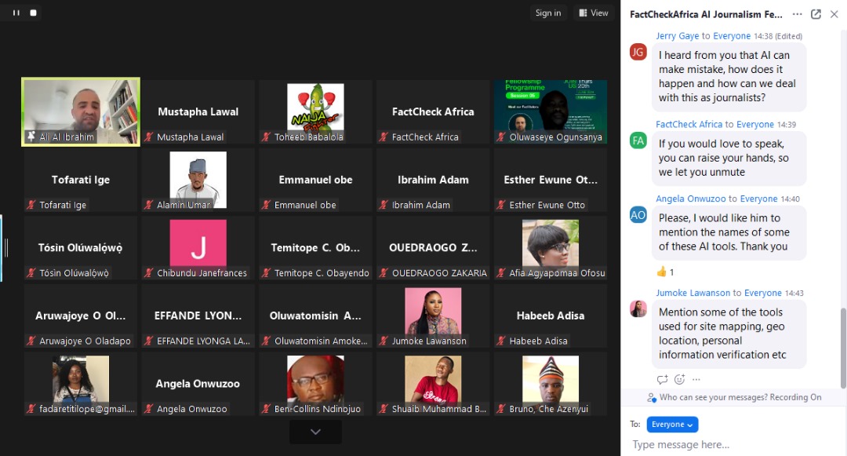Viewport: 847px width, 456px height.
Task: Click muted mic icon for OUEDRAOGO ZAKARIA
Action: 384,273
